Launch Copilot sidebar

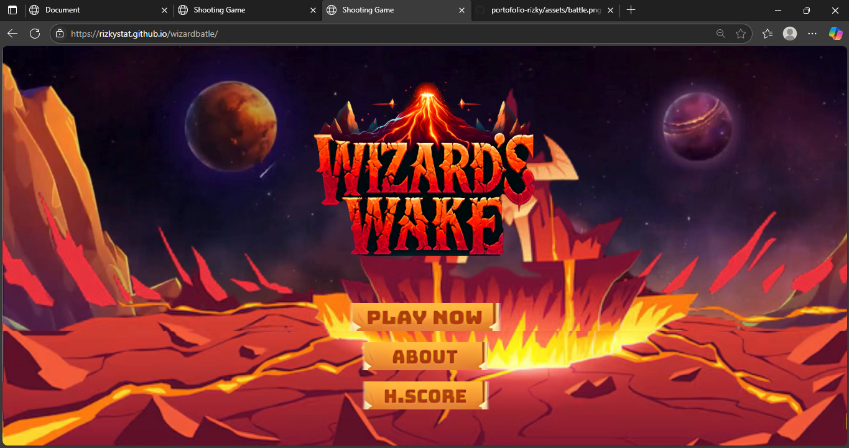pos(835,34)
